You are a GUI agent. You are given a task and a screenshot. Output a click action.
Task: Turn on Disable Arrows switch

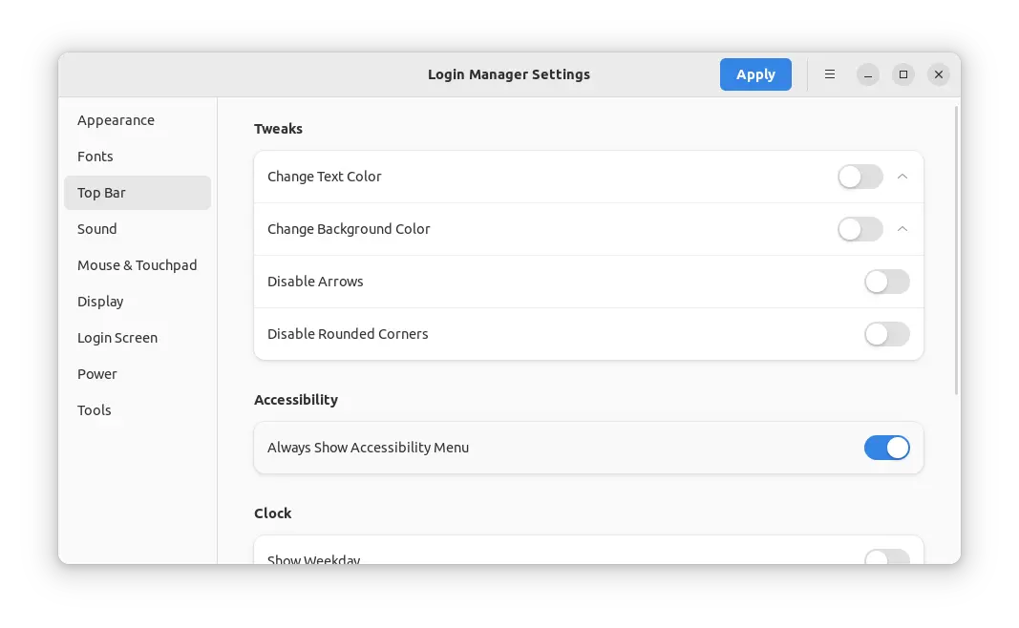(x=886, y=282)
